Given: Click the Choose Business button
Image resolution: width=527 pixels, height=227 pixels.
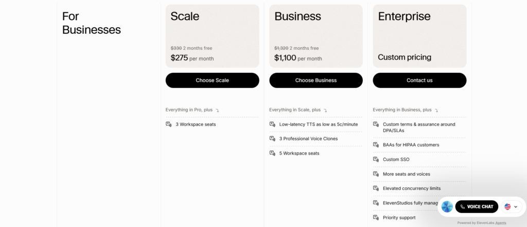Looking at the screenshot, I should (x=315, y=80).
